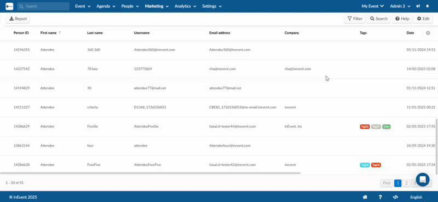Click the InEvent logo icon
The width and height of the screenshot is (438, 202).
[x=9, y=6]
